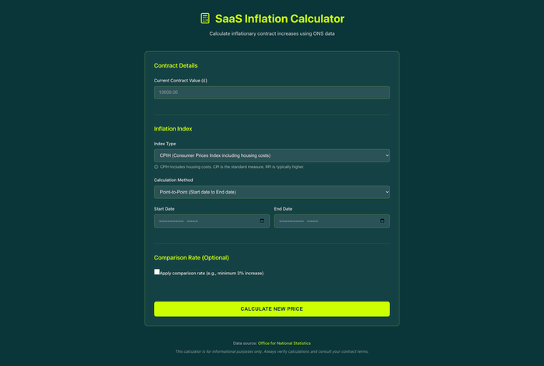Open the Index Type dropdown
This screenshot has width=544, height=366.
271,155
